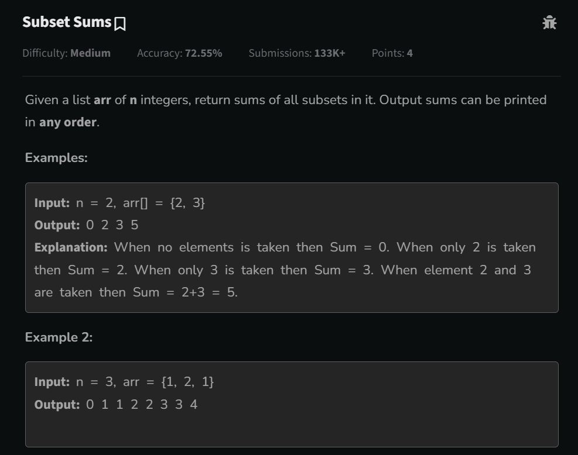Click the bold n in problem statement
The image size is (578, 455).
click(134, 100)
